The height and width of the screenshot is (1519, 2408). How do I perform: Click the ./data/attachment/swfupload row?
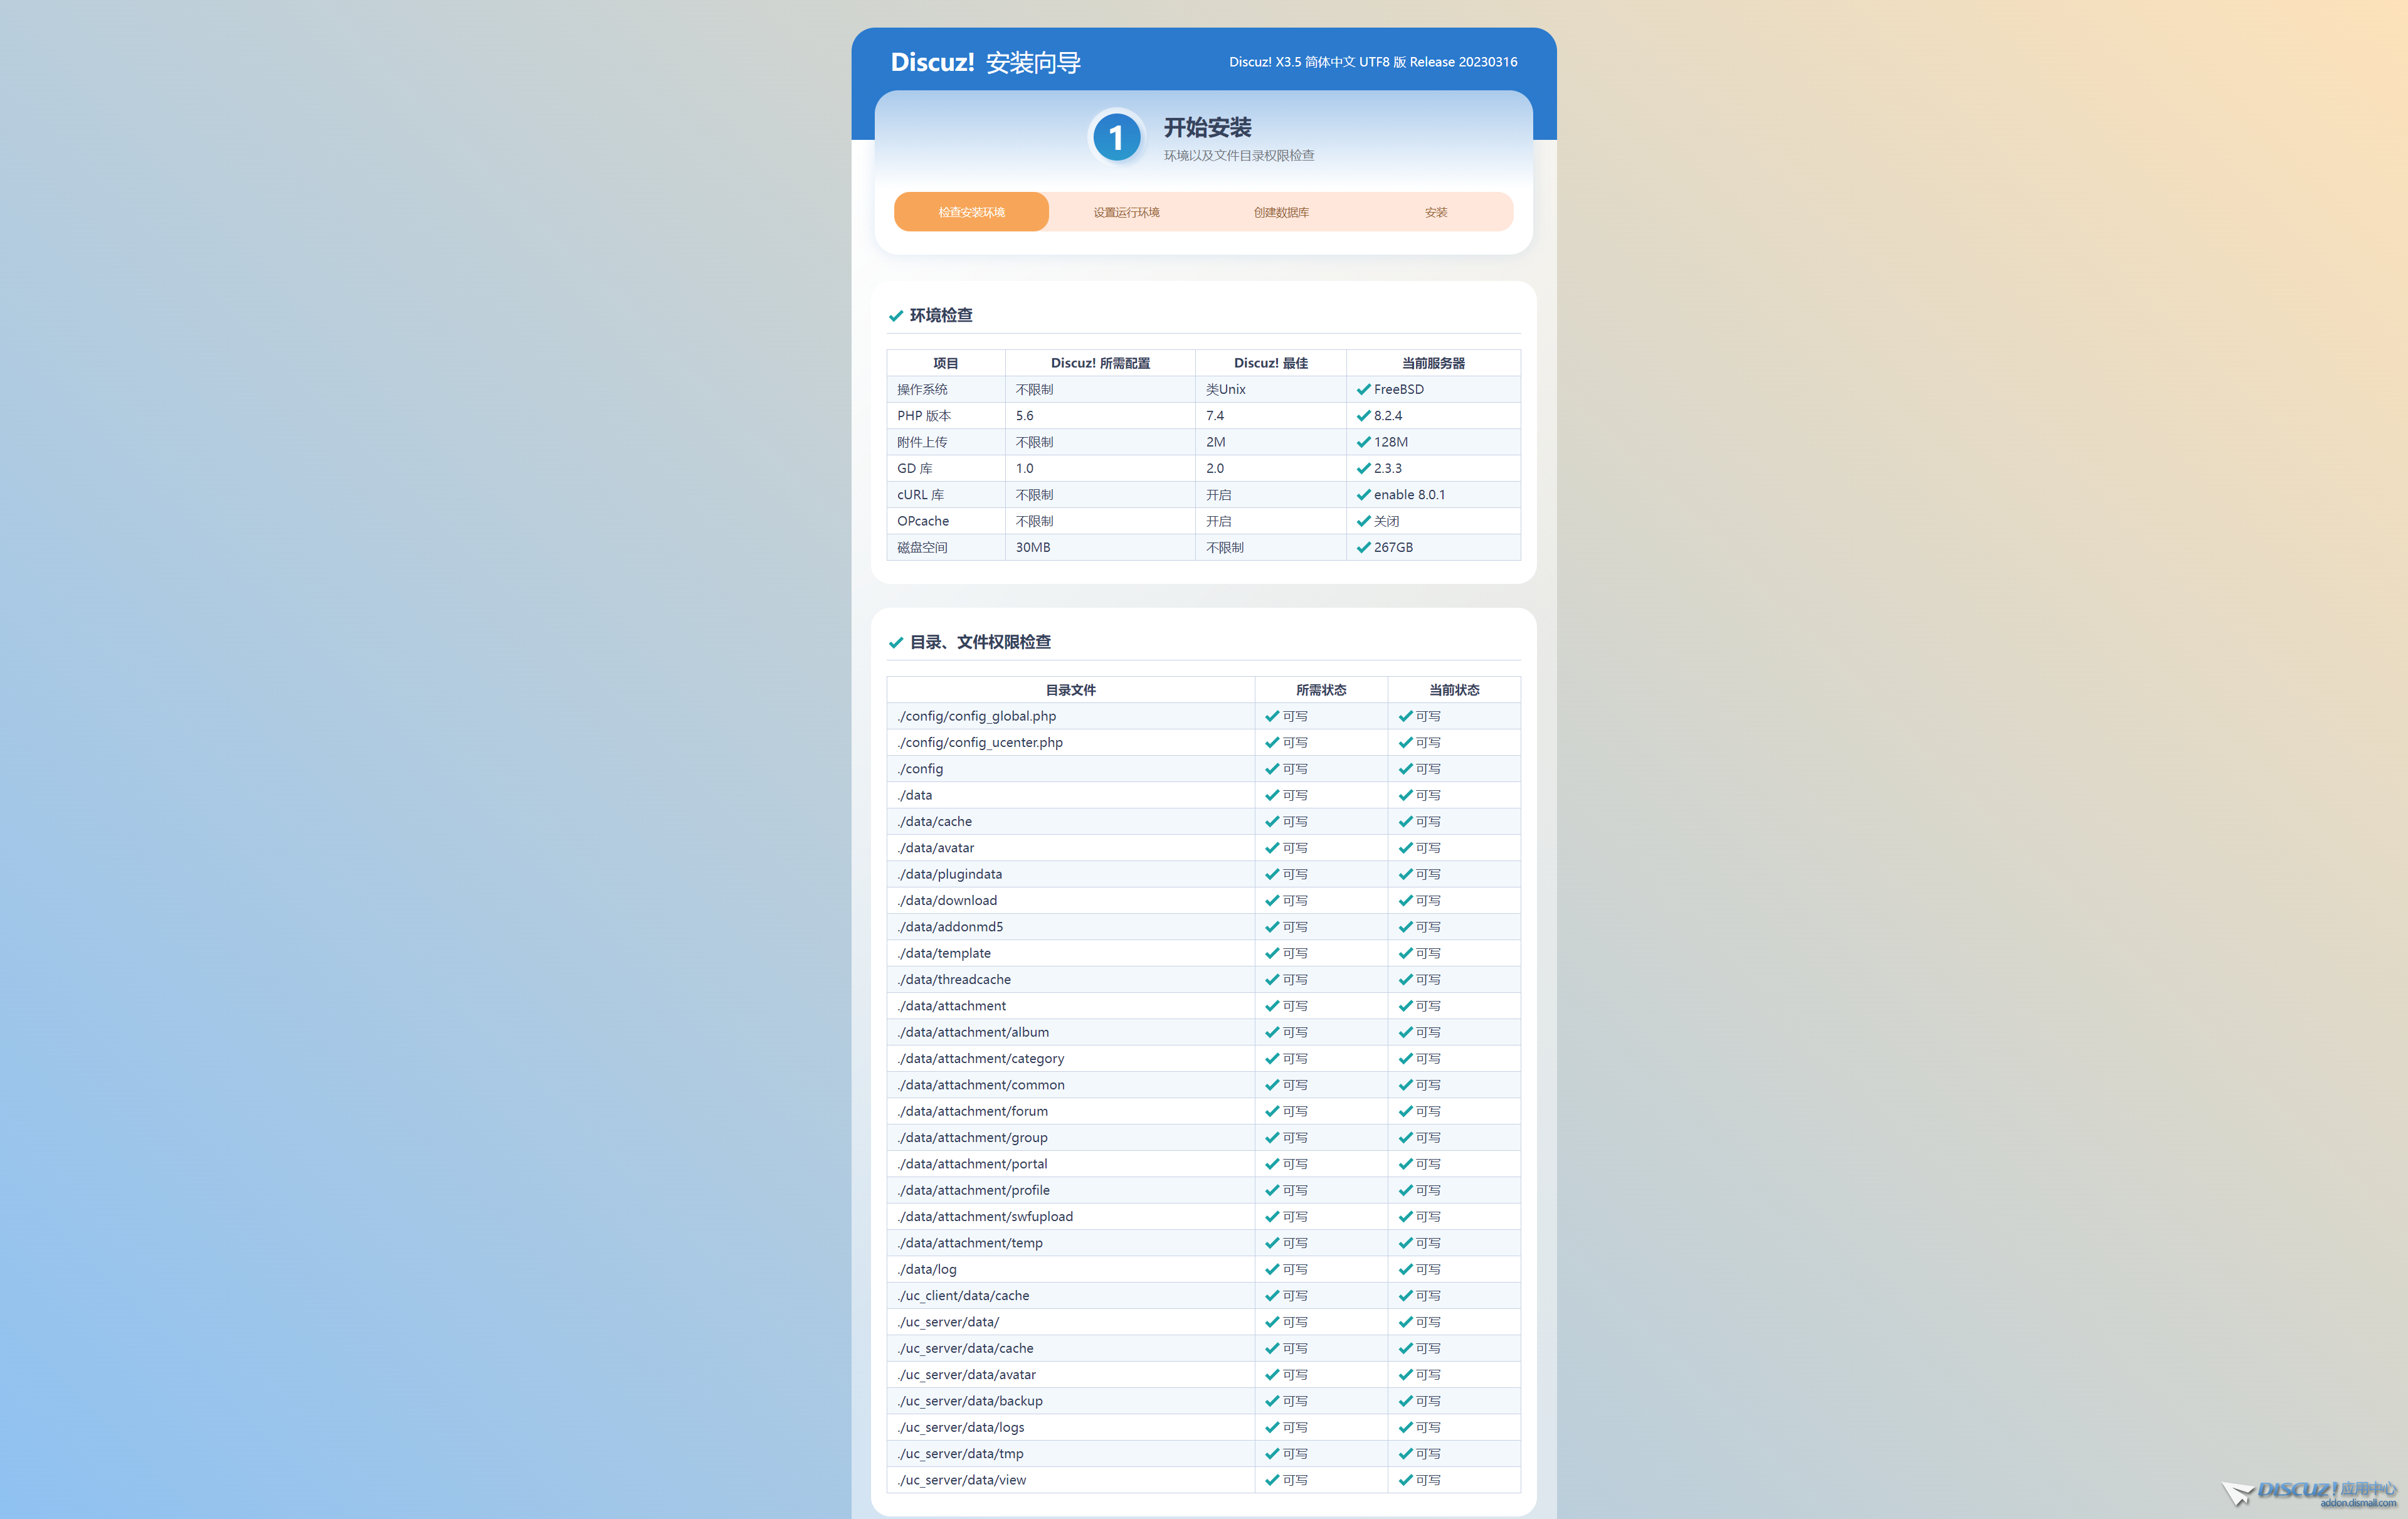tap(985, 1216)
